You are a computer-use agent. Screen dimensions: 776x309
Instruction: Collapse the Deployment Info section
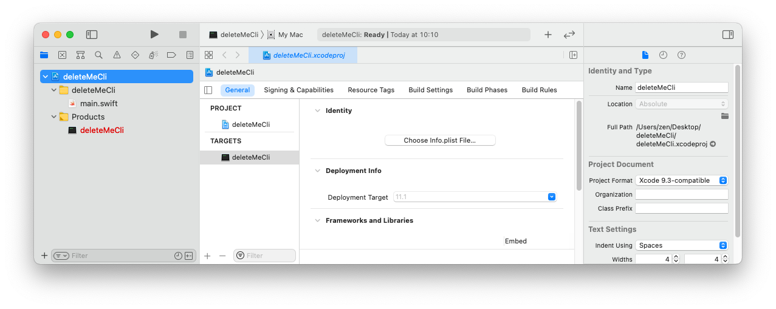click(x=317, y=171)
